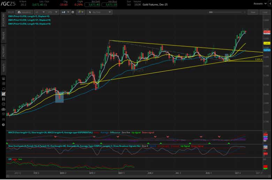Click the blue 3,474.9 price axis label
Screen dimensions: 272x180
(267, 50)
